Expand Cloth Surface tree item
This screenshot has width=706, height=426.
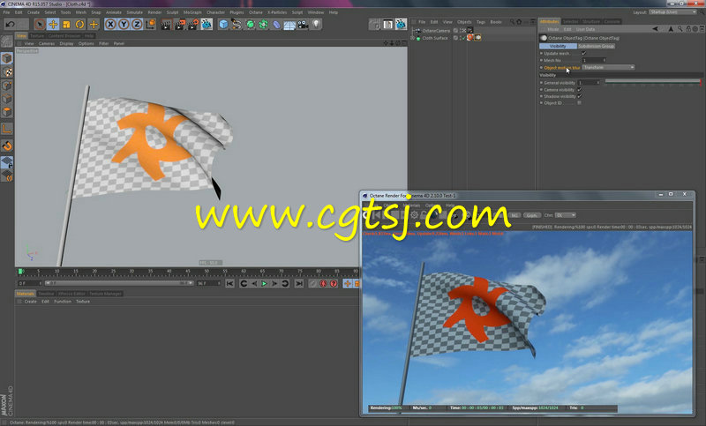(x=413, y=38)
